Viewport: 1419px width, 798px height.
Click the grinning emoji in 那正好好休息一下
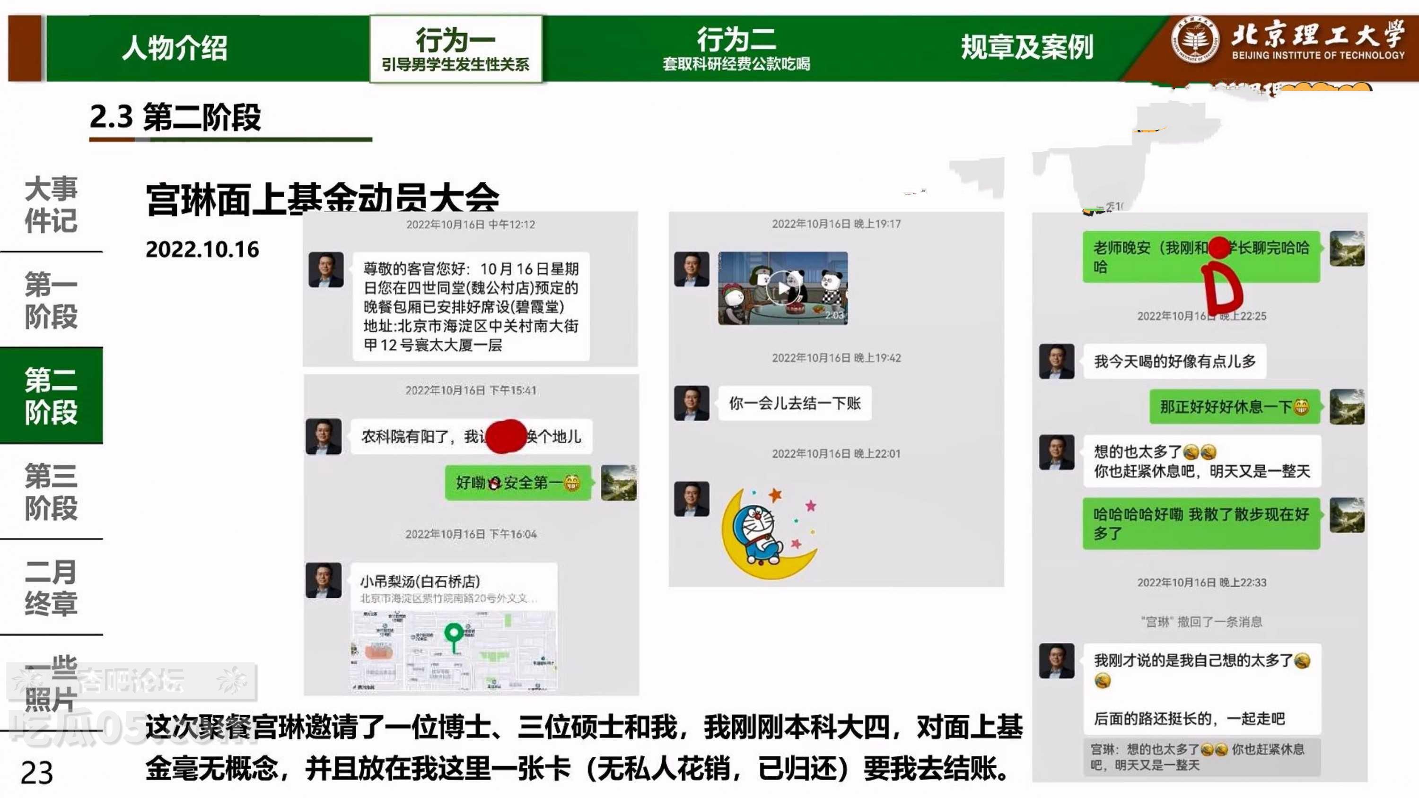click(1301, 407)
